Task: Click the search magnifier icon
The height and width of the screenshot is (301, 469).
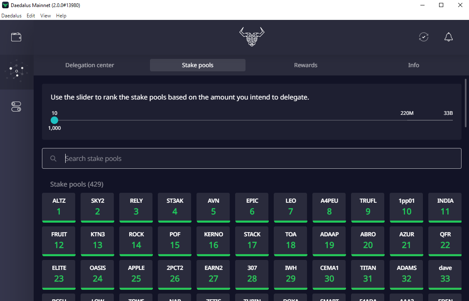Action: (x=53, y=158)
